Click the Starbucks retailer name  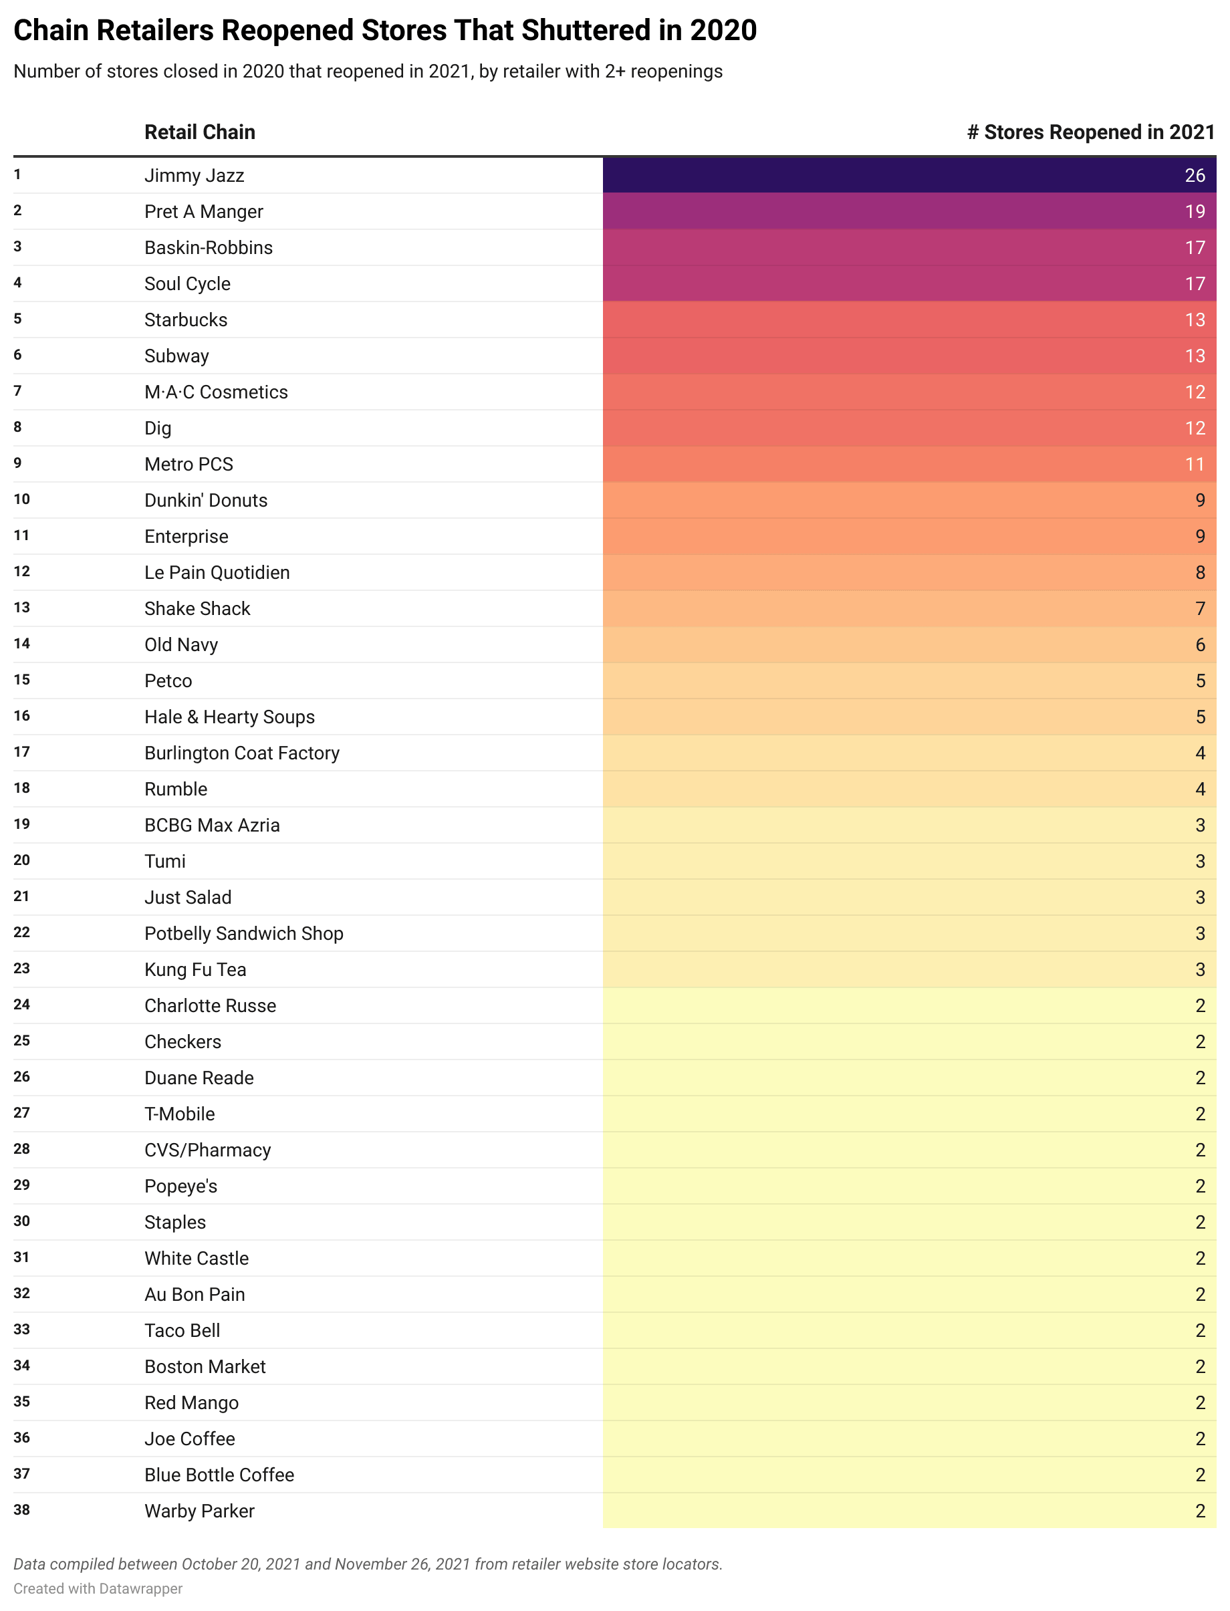pyautogui.click(x=186, y=320)
